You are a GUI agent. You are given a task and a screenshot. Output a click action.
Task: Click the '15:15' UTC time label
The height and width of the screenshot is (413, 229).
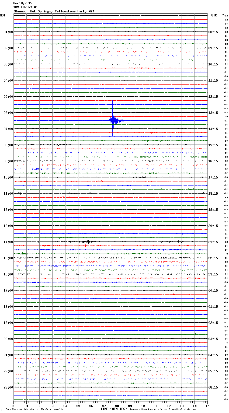point(213,145)
